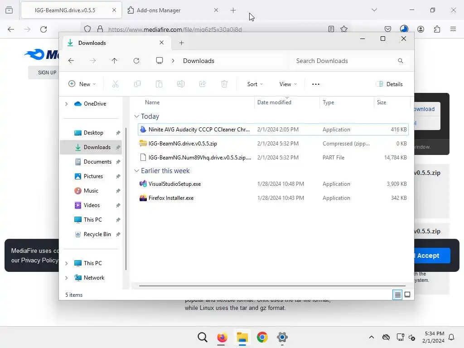Click the Share icon in Explorer toolbar
The image size is (464, 348).
point(203,84)
